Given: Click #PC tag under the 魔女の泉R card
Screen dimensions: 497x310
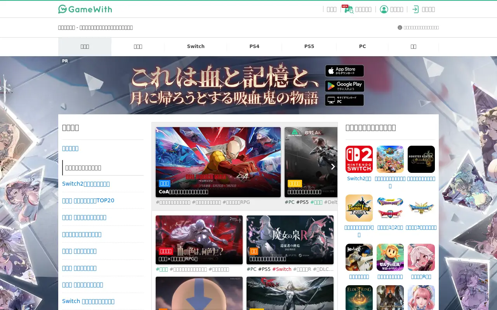Looking at the screenshot, I should pyautogui.click(x=252, y=269).
